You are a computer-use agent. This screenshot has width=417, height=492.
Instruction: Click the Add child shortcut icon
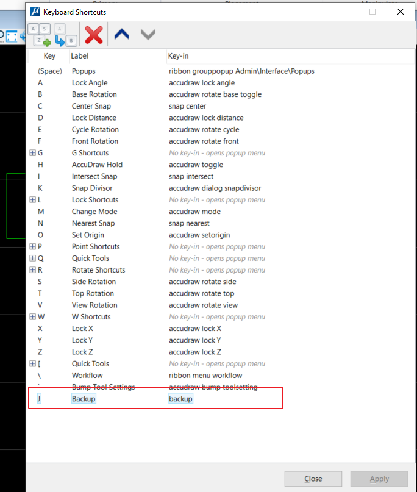(65, 35)
